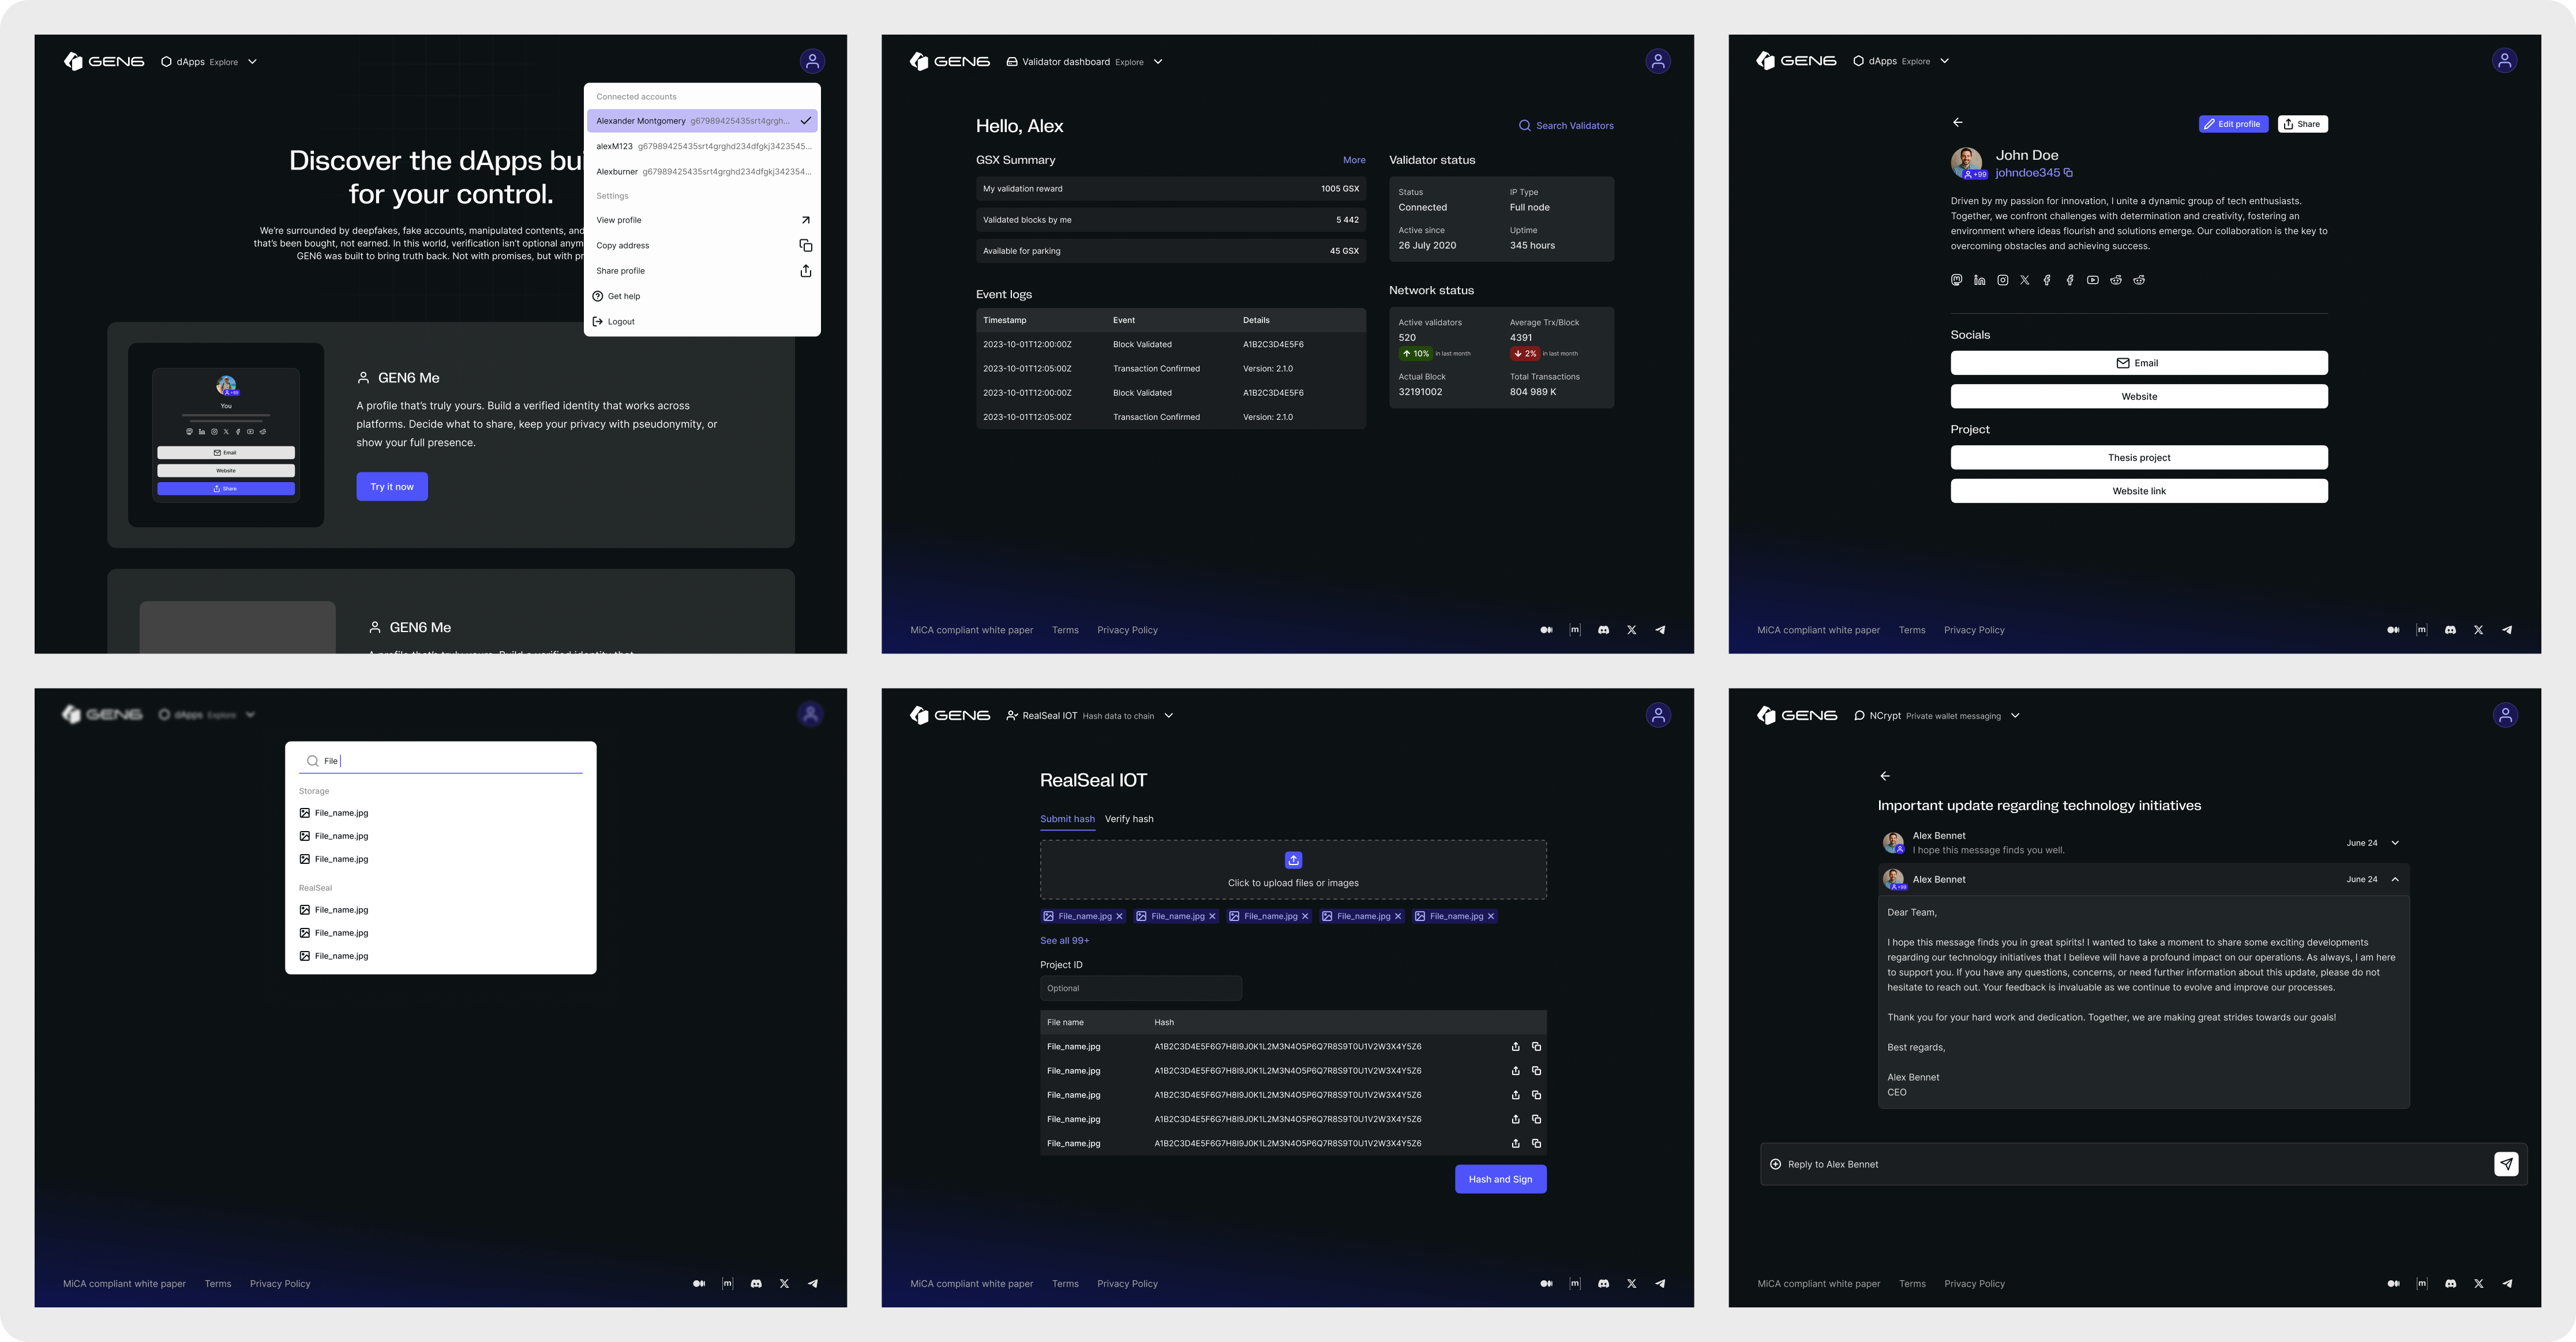The image size is (2576, 1342).
Task: Open John Doe's LinkedIn social icon
Action: coord(1979,280)
